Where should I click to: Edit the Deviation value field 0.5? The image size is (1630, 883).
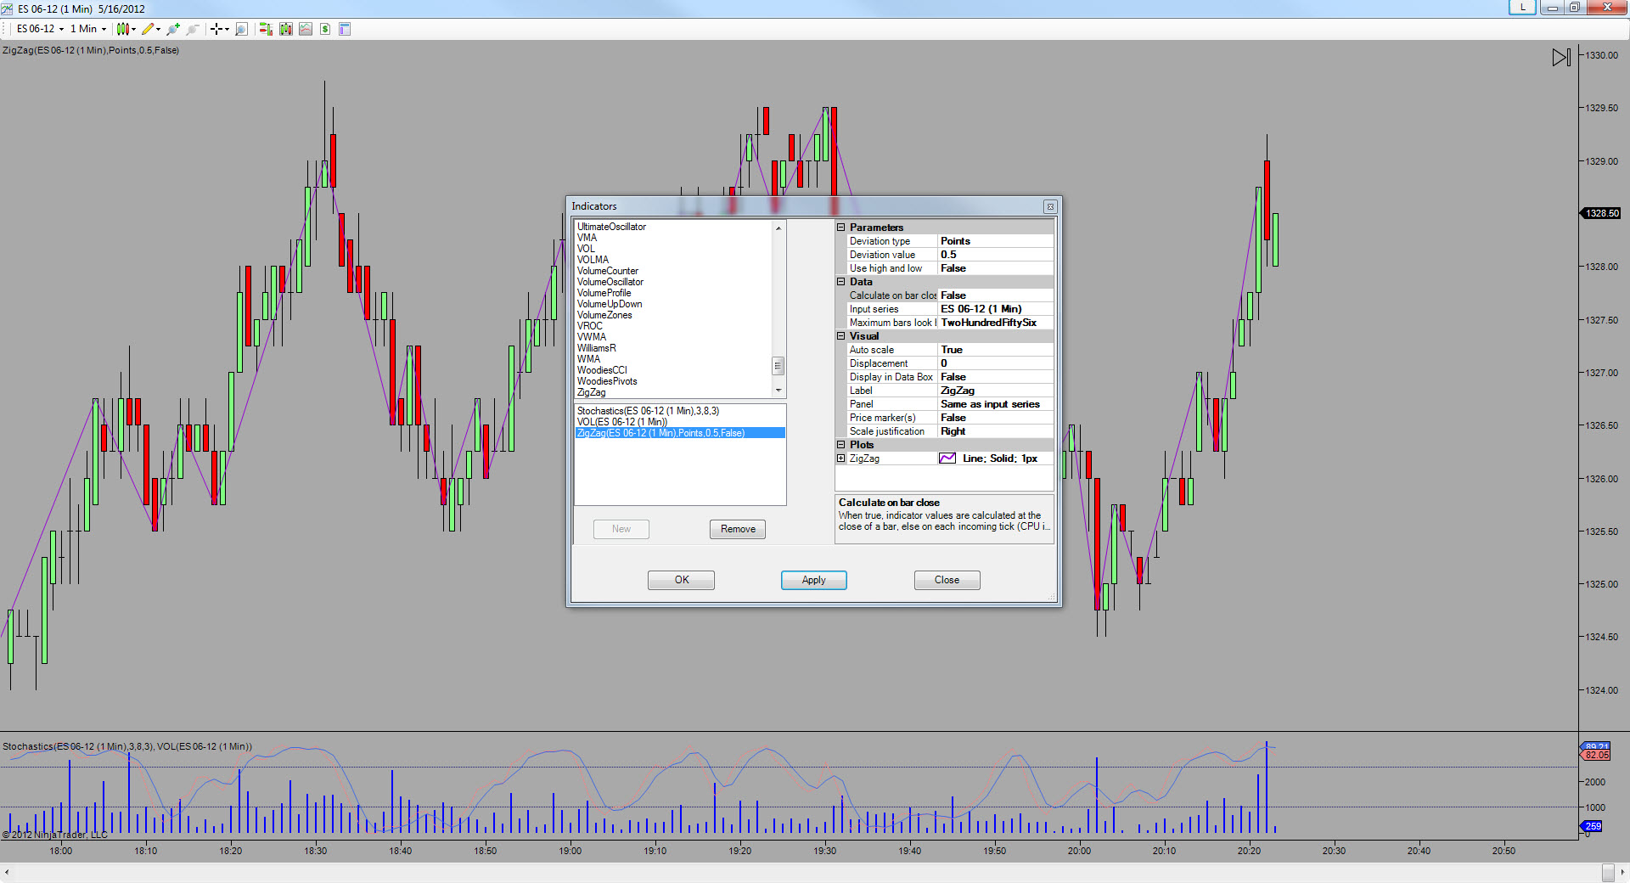995,255
